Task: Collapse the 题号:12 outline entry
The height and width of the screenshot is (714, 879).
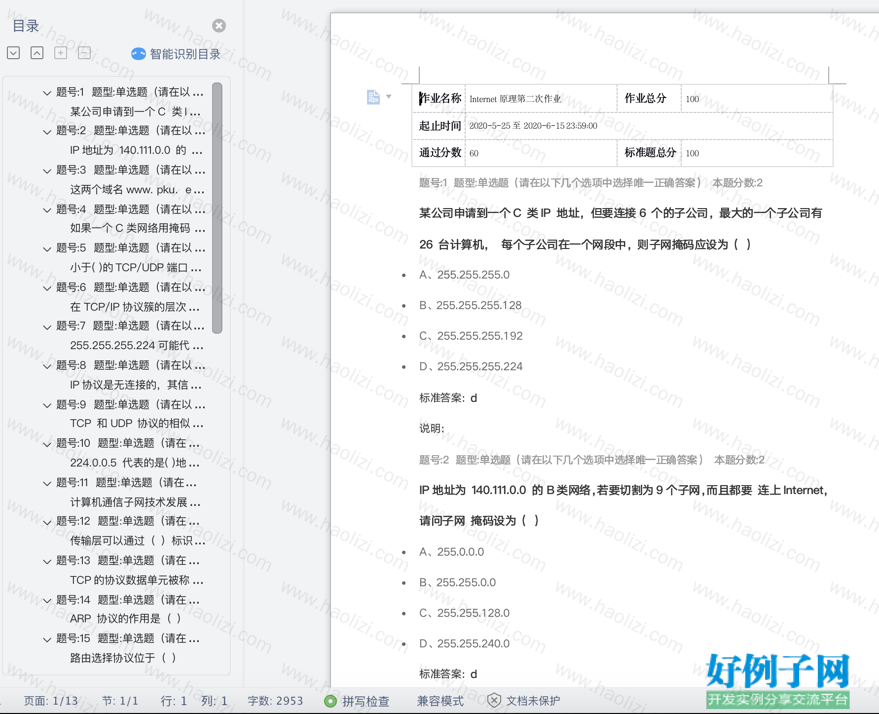Action: tap(47, 522)
